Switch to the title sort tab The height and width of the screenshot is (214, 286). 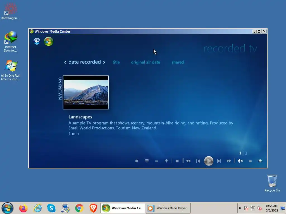[x=116, y=62]
